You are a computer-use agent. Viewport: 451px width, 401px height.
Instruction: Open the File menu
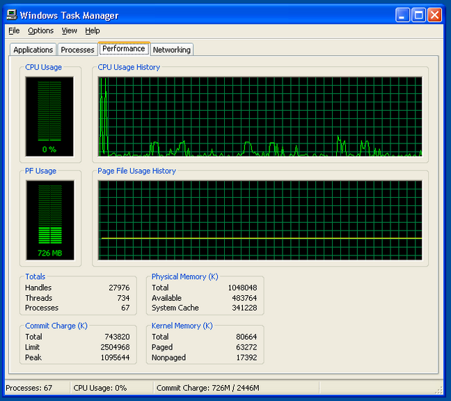click(14, 31)
